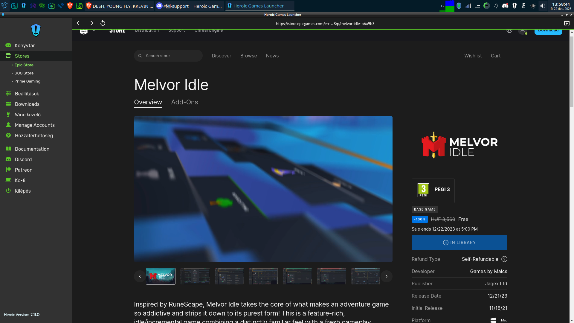
Task: Switch to the Add-Ons tab
Action: [184, 102]
